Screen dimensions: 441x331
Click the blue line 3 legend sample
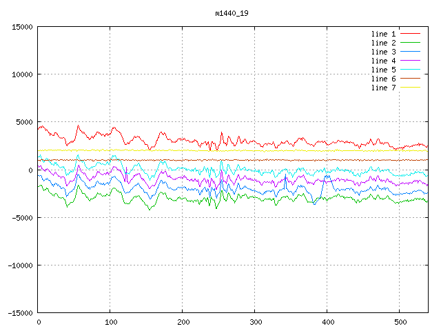click(410, 52)
